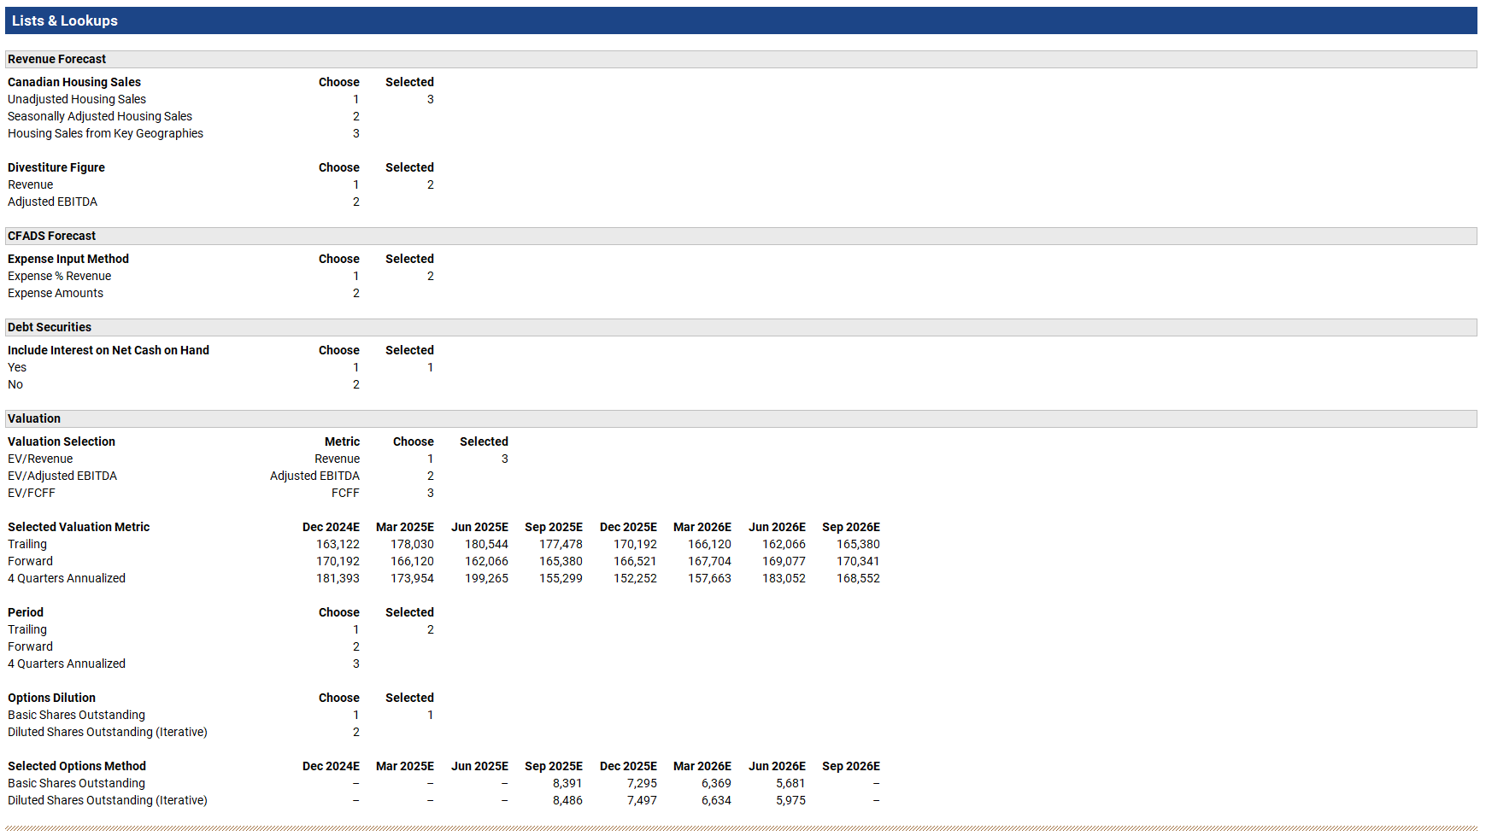Select the Debt Securities section header
Image resolution: width=1486 pixels, height=836 pixels.
point(741,327)
